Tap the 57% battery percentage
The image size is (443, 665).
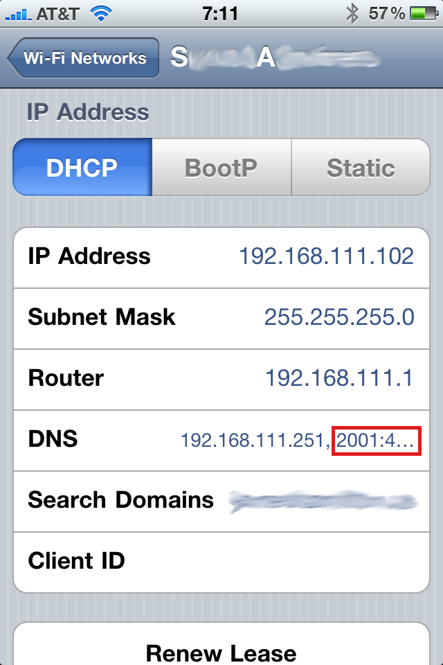pyautogui.click(x=387, y=14)
